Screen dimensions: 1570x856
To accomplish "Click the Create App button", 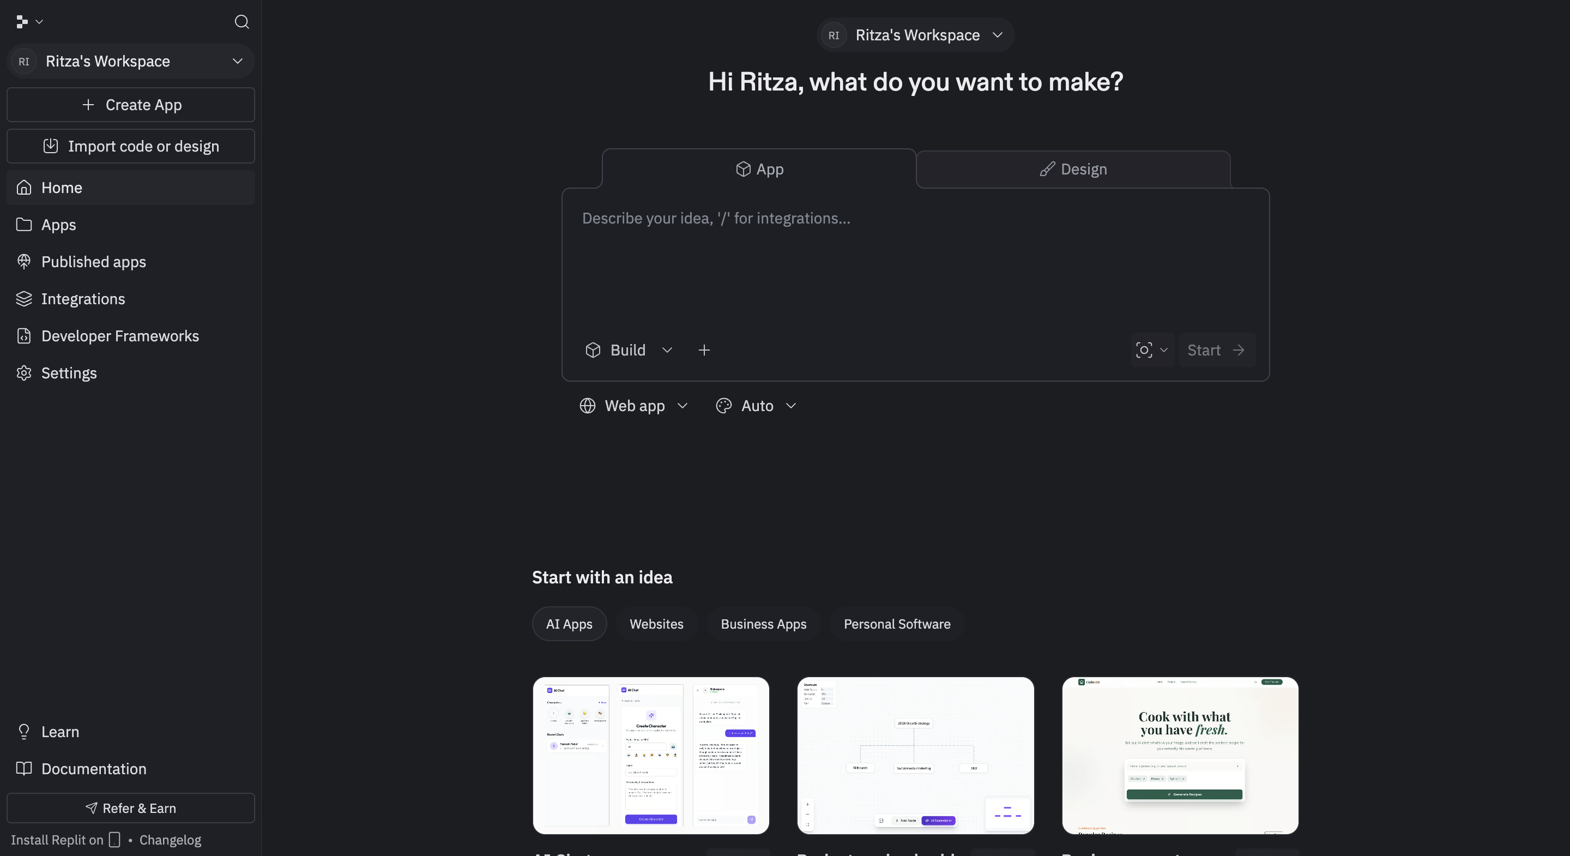I will (x=130, y=105).
